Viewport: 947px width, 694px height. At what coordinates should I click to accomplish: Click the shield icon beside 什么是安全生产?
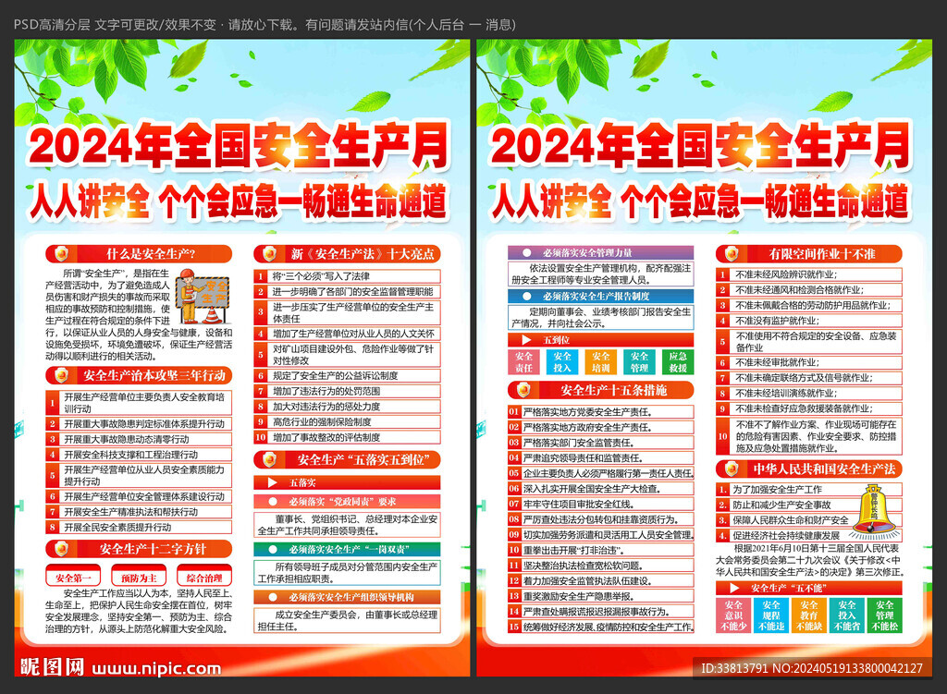(x=62, y=254)
